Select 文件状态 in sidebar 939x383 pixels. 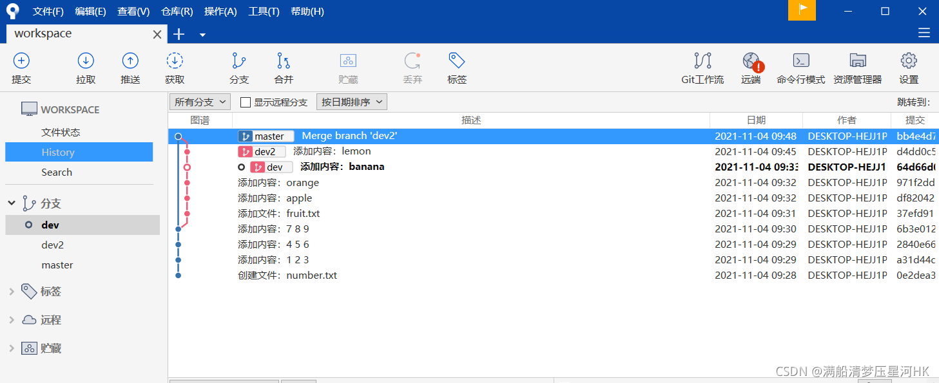click(61, 132)
